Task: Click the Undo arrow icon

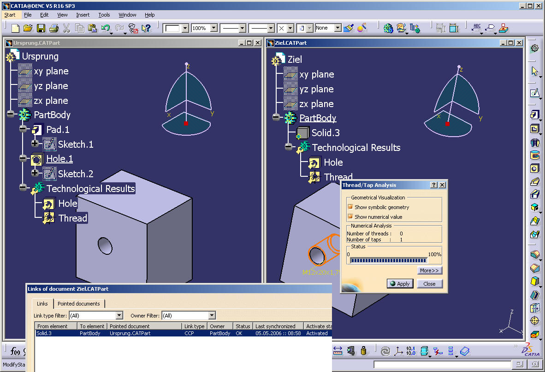Action: (x=106, y=28)
